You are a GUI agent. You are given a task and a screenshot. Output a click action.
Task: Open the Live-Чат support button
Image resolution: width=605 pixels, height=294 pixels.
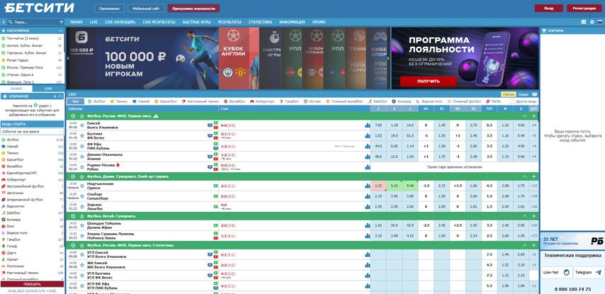[x=556, y=273]
